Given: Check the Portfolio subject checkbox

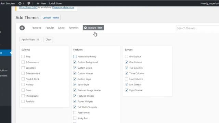Looking at the screenshot, I should (x=23, y=101).
